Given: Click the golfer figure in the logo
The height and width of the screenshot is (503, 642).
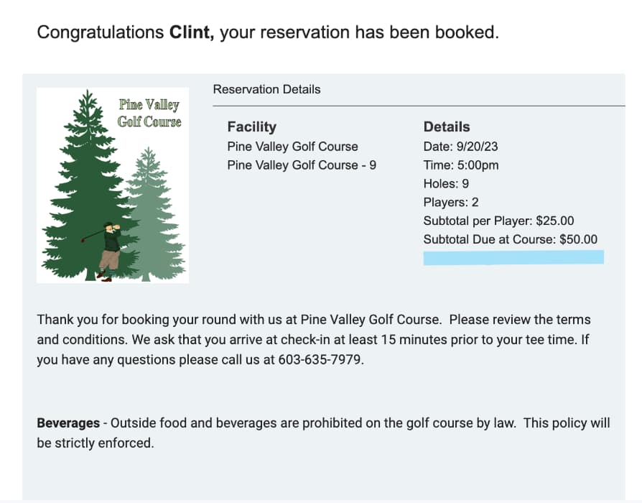Looking at the screenshot, I should (106, 251).
